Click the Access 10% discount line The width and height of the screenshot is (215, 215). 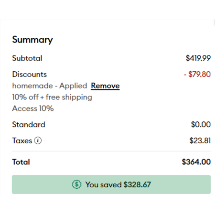pos(33,108)
